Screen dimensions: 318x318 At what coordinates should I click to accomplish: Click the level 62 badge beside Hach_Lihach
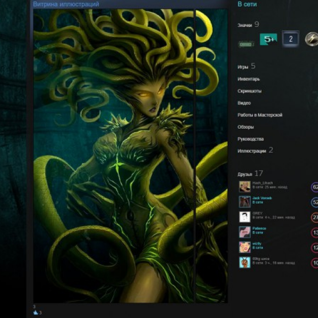pos(315,187)
